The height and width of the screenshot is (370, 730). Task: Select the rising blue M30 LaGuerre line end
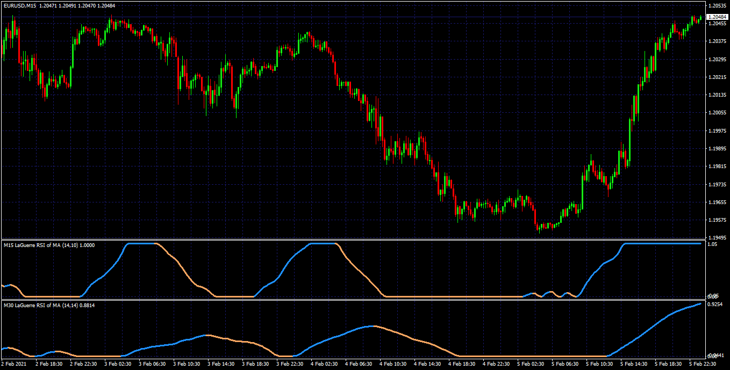[x=700, y=304]
